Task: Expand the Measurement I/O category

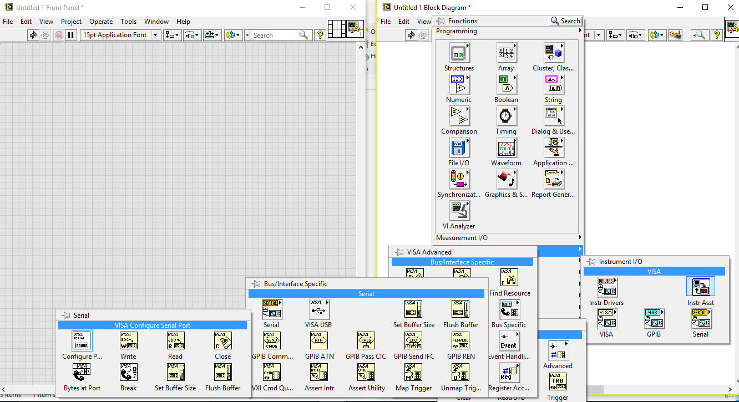Action: coord(507,238)
